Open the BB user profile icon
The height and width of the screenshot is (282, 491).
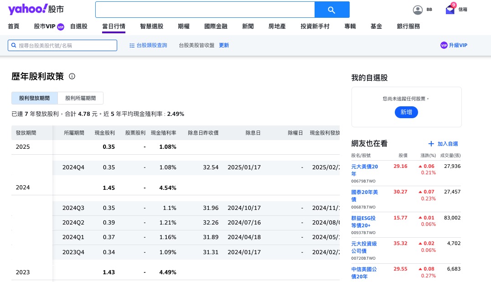click(418, 10)
